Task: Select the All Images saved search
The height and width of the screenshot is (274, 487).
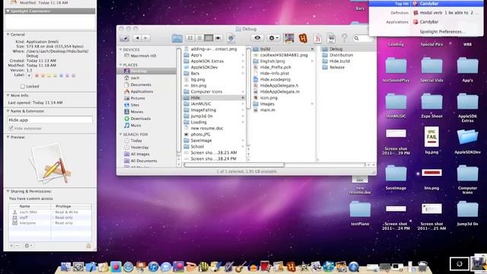Action: pos(140,154)
